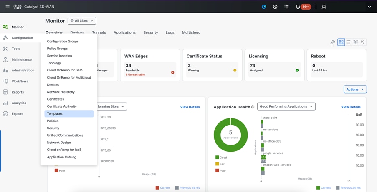
Task: Click the Reports sidebar icon
Action: [x=5, y=92]
